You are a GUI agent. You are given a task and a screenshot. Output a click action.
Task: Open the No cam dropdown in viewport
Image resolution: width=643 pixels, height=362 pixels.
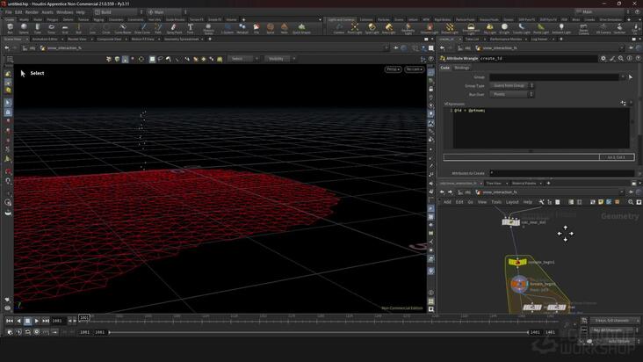pyautogui.click(x=415, y=69)
